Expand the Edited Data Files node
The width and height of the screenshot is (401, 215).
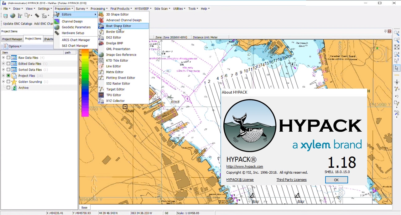pyautogui.click(x=3, y=64)
